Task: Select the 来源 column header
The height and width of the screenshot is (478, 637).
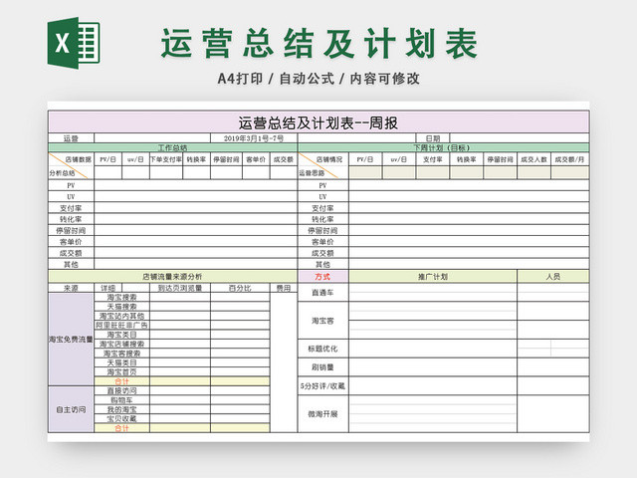Action: (71, 288)
